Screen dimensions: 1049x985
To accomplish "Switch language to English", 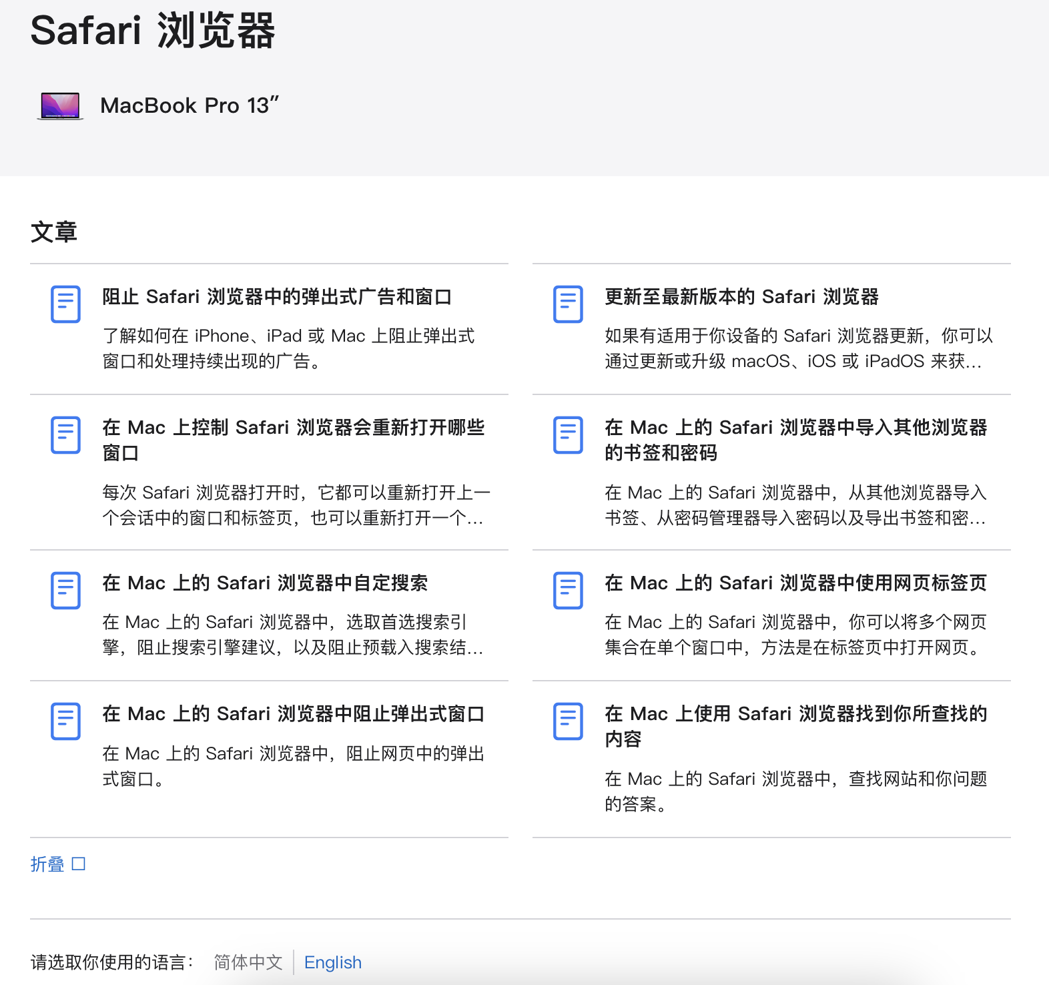I will pyautogui.click(x=332, y=962).
